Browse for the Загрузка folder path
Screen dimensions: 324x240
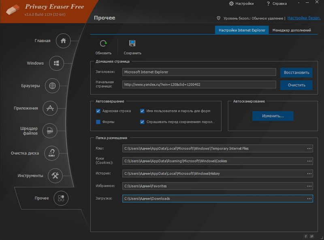[x=309, y=199]
